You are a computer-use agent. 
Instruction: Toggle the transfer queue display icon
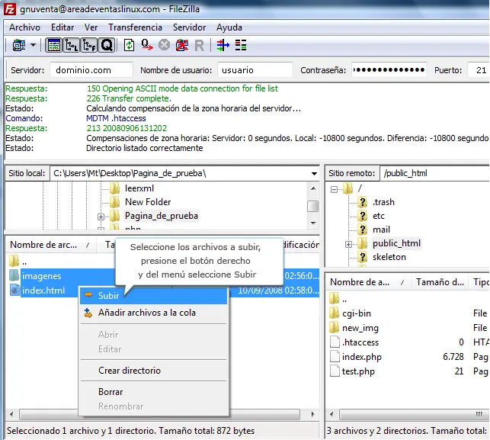click(x=106, y=46)
